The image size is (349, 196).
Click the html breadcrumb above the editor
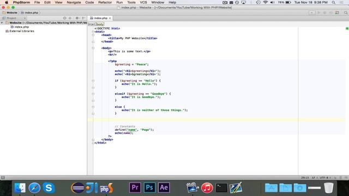click(92, 24)
